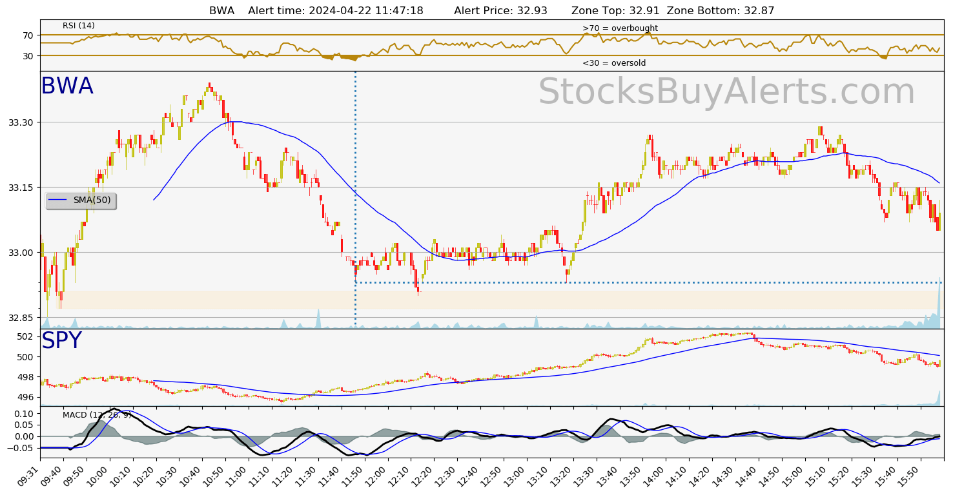Click the SPY axis value 498
The height and width of the screenshot is (495, 953).
(25, 377)
